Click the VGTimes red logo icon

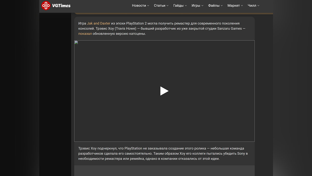(46, 5)
